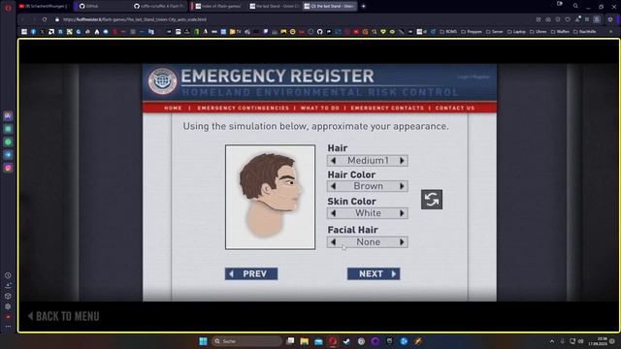Open WhatsApp in the sidebar

(x=8, y=142)
